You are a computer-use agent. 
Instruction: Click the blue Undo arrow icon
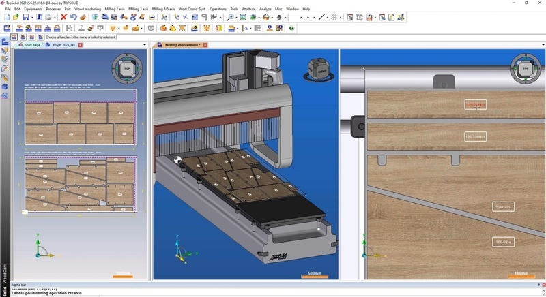73,17
